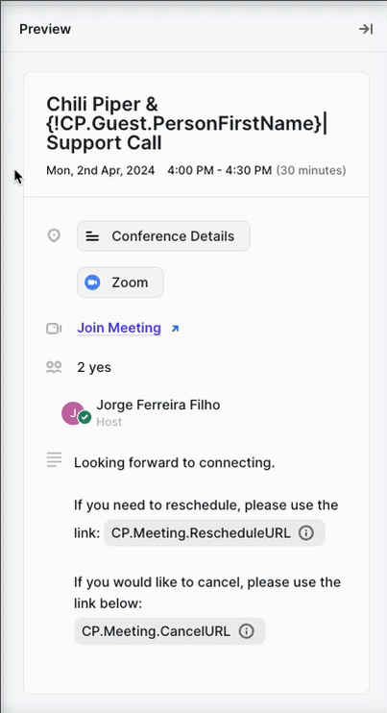Image resolution: width=387 pixels, height=713 pixels.
Task: Click the external link arrow after Join Meeting
Action: (175, 329)
